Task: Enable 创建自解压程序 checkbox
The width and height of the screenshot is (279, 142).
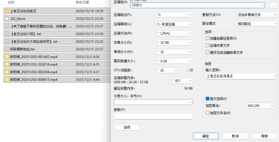Action: point(207,38)
